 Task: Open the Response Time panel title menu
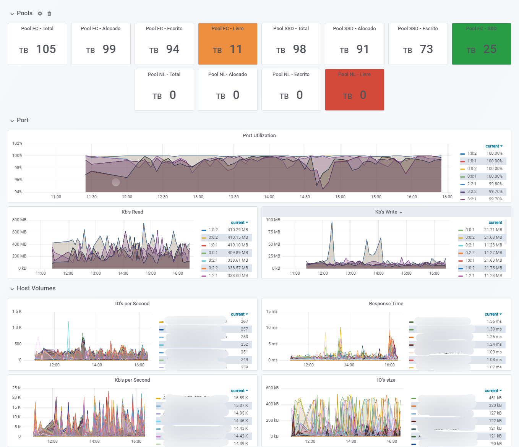(x=386, y=304)
